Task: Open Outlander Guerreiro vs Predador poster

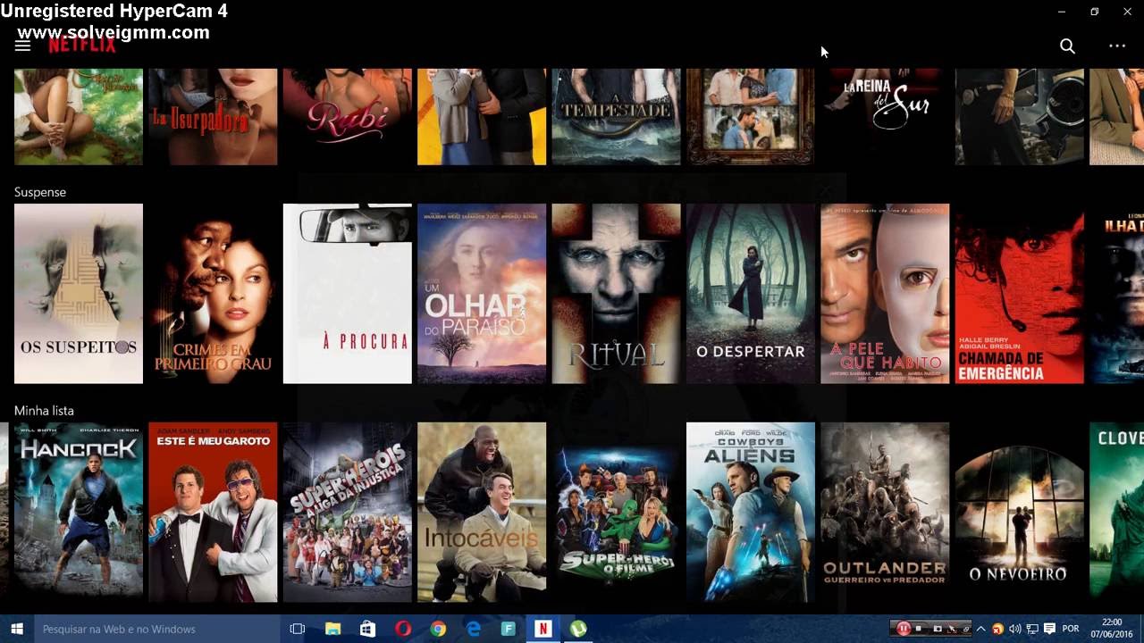Action: (x=885, y=512)
